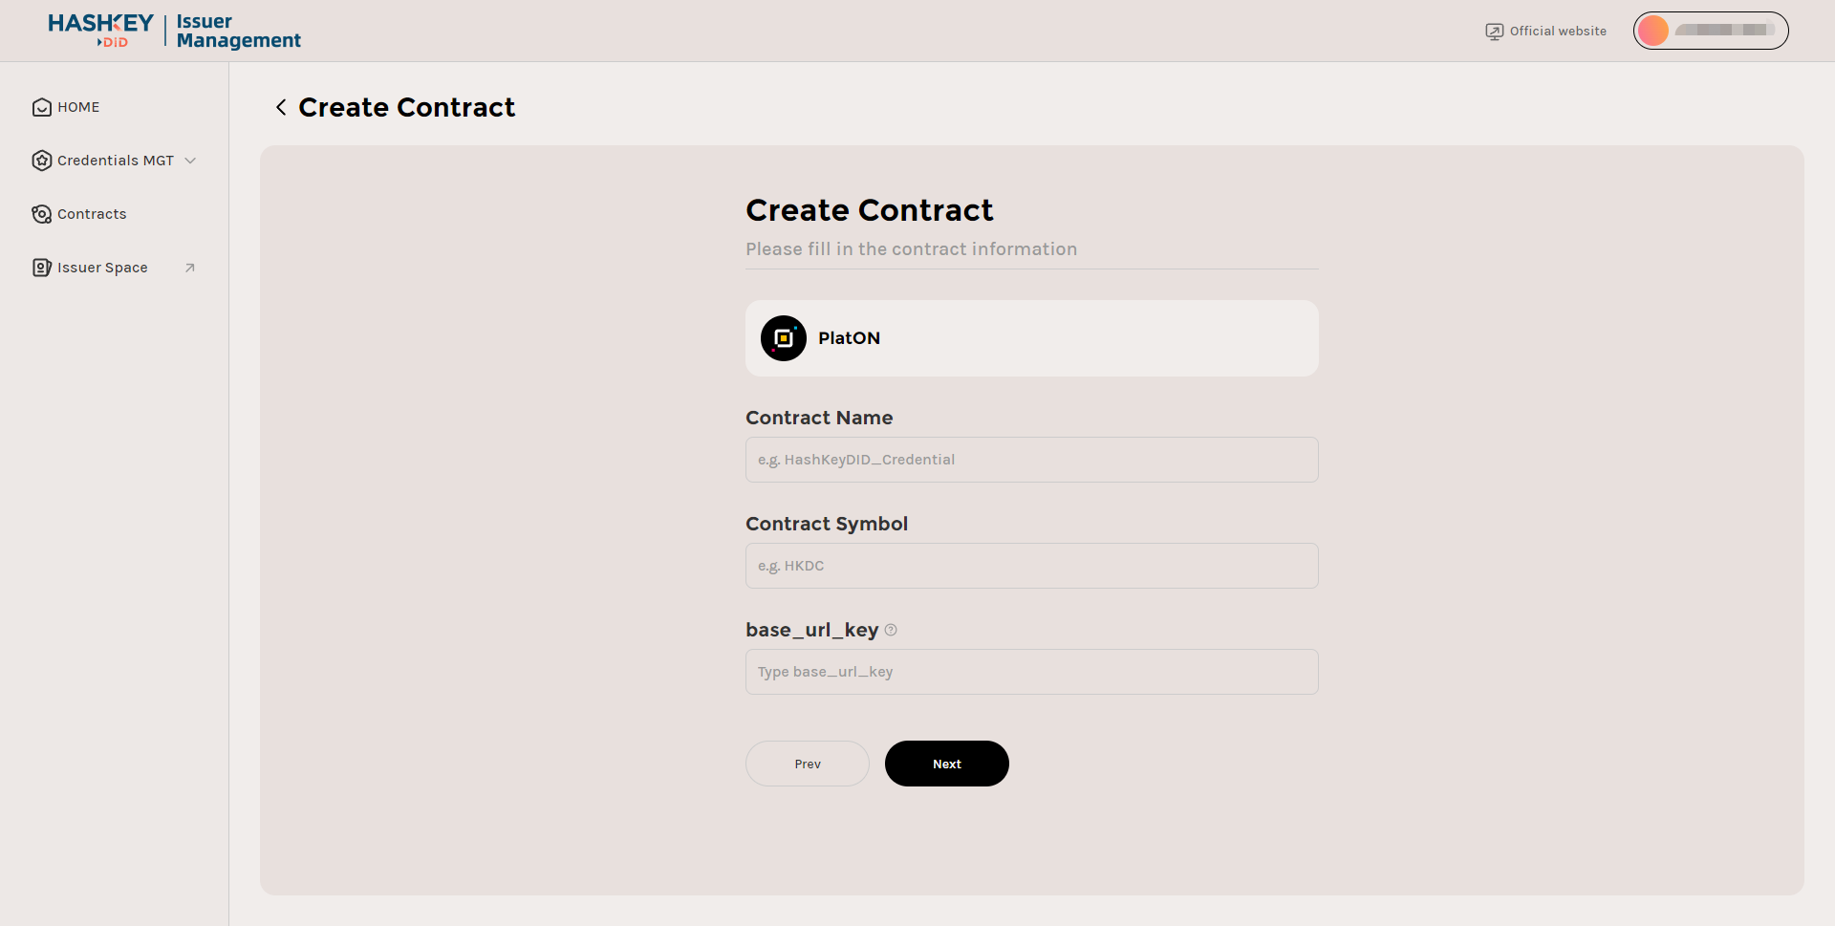Click the back arrow beside Create Contract
Viewport: 1835px width, 926px height.
[281, 107]
